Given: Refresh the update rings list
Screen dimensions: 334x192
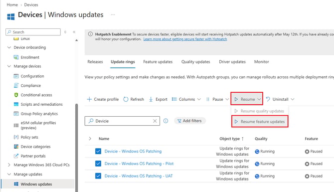Looking at the screenshot, I should [134, 99].
